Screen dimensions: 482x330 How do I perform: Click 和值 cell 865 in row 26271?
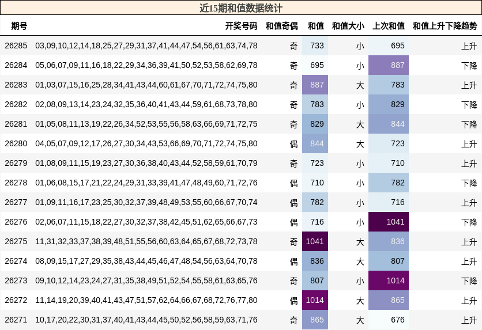pos(315,320)
